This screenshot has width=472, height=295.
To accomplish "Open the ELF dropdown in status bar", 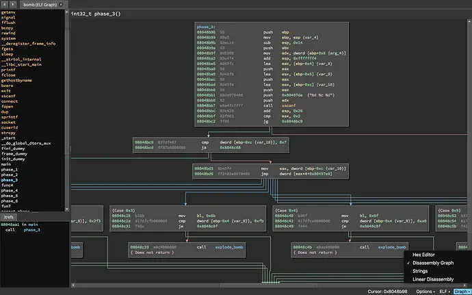I will tap(445, 292).
